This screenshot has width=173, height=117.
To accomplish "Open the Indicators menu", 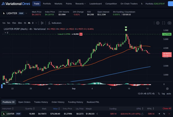I will [x=55, y=23].
